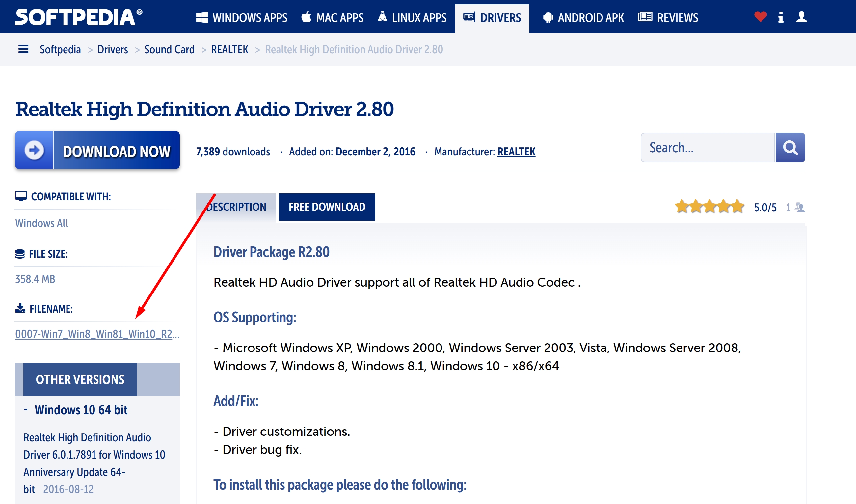Click the current page breadcrumb text
Screen dimensions: 856x504
click(354, 50)
